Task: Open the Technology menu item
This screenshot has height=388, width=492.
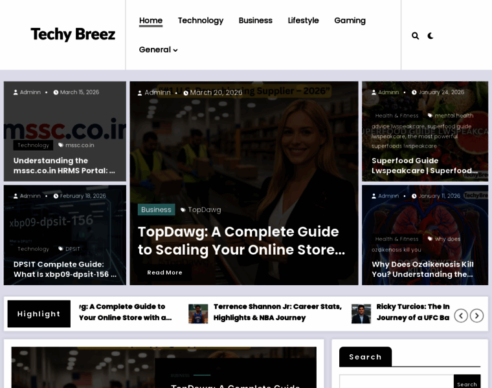Action: (x=200, y=21)
